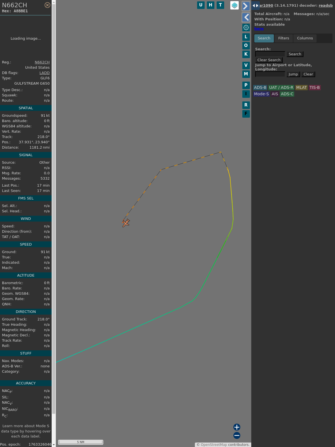Image resolution: width=335 pixels, height=447 pixels.
Task: Open the map layers selector
Action: 234,5
